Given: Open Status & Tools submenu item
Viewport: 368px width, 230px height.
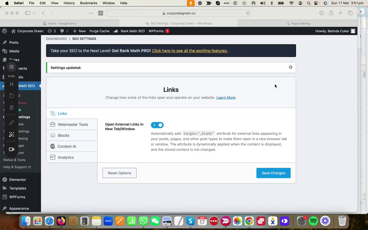Looking at the screenshot, I should pos(14,160).
